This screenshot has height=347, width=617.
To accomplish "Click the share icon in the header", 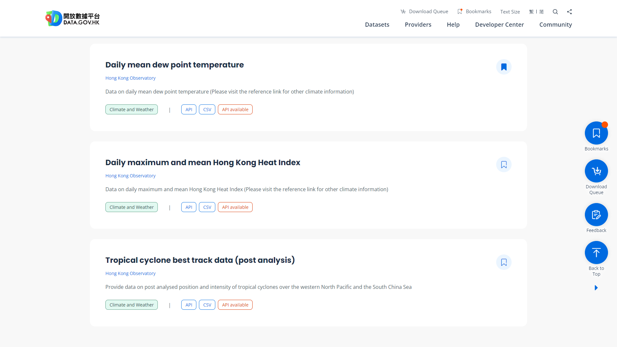I will tap(569, 12).
